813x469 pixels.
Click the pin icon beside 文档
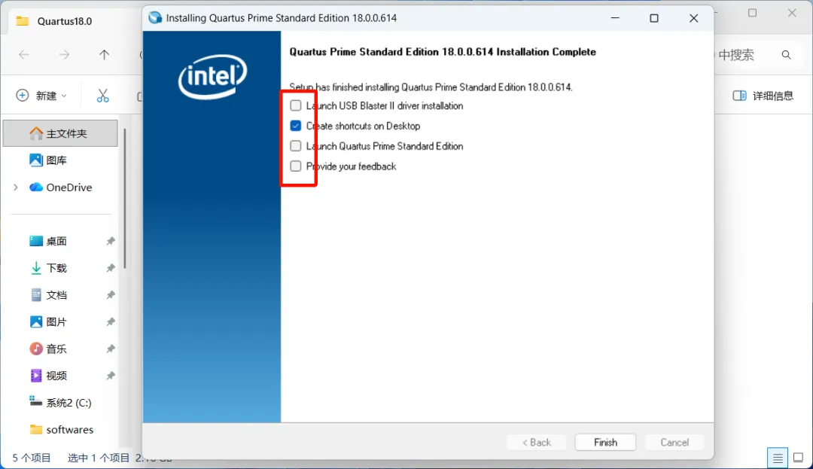point(111,295)
